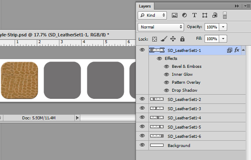This screenshot has width=251, height=160.
Task: Lock transparent pixels icon
Action: click(x=154, y=39)
